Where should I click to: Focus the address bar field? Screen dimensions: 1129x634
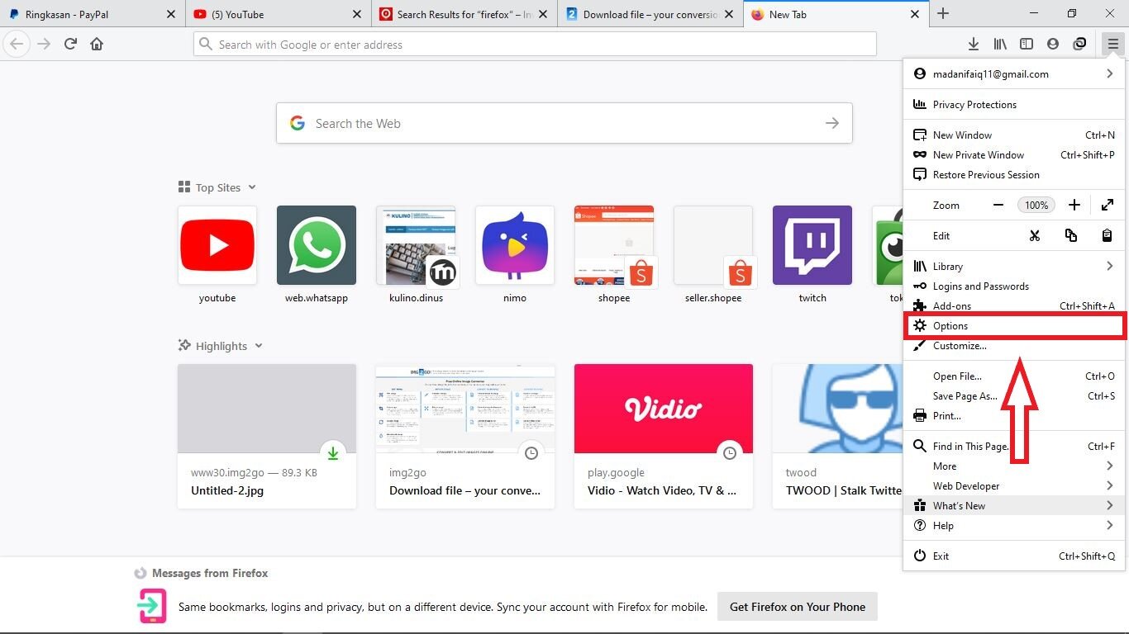[535, 44]
